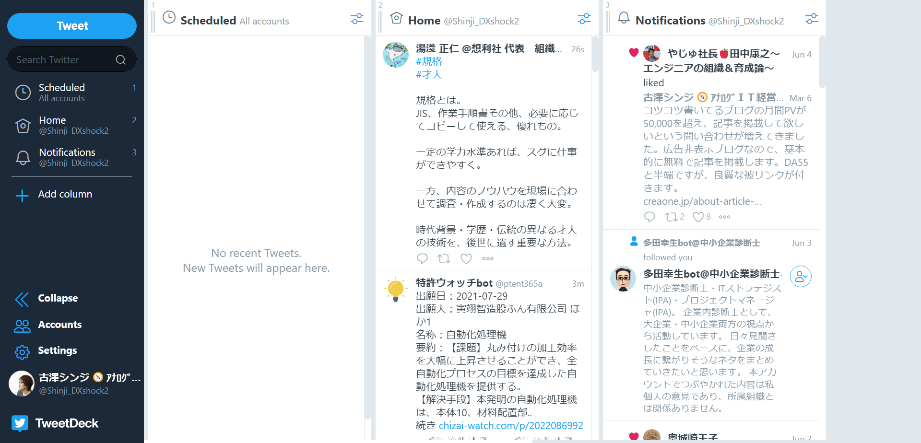Retweet the blog PV notification tweet

[x=674, y=217]
